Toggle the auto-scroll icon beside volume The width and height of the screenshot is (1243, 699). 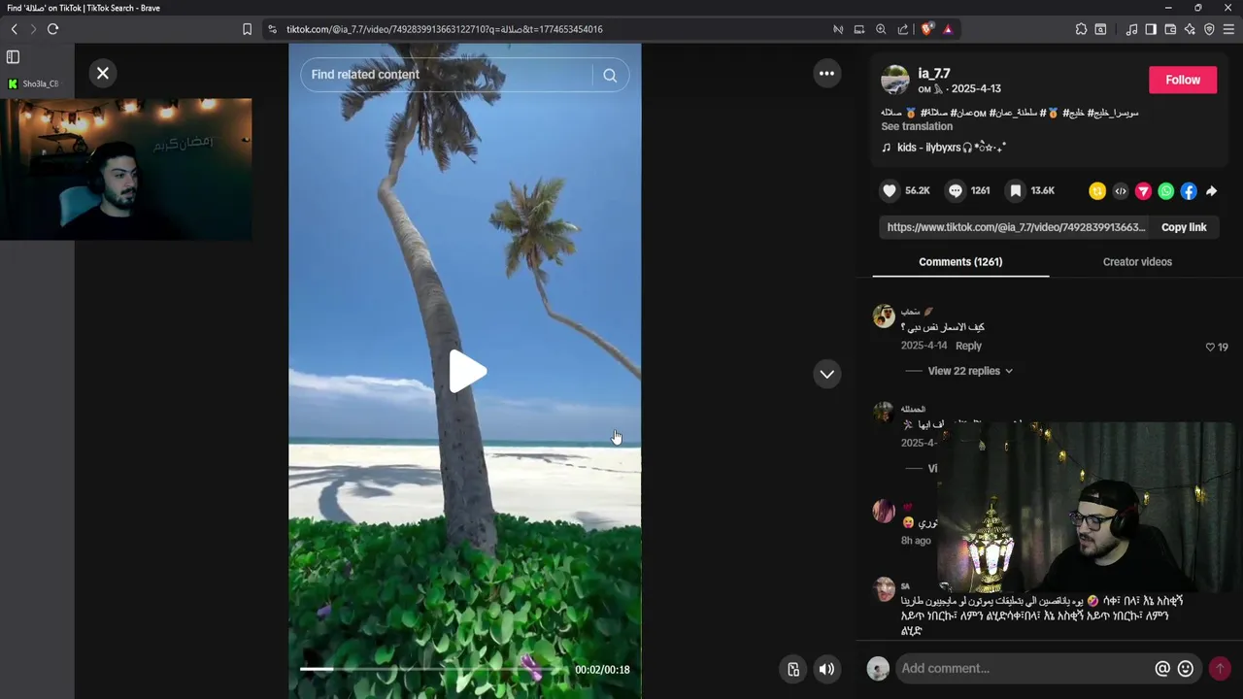tap(793, 669)
